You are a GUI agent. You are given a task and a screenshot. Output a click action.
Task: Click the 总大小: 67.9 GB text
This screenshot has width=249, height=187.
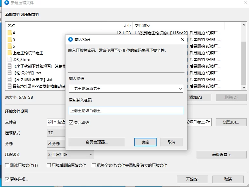(19, 97)
